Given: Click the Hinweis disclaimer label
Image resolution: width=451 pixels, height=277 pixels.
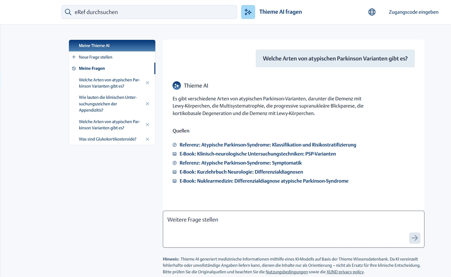Looking at the screenshot, I should coord(171,259).
